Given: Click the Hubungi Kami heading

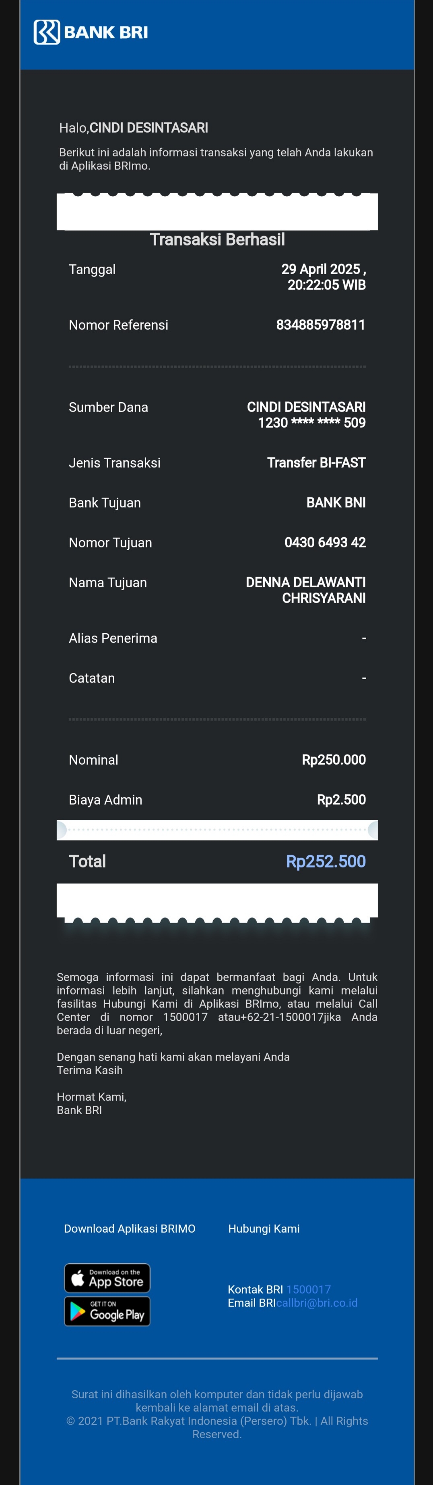Looking at the screenshot, I should [x=264, y=1229].
